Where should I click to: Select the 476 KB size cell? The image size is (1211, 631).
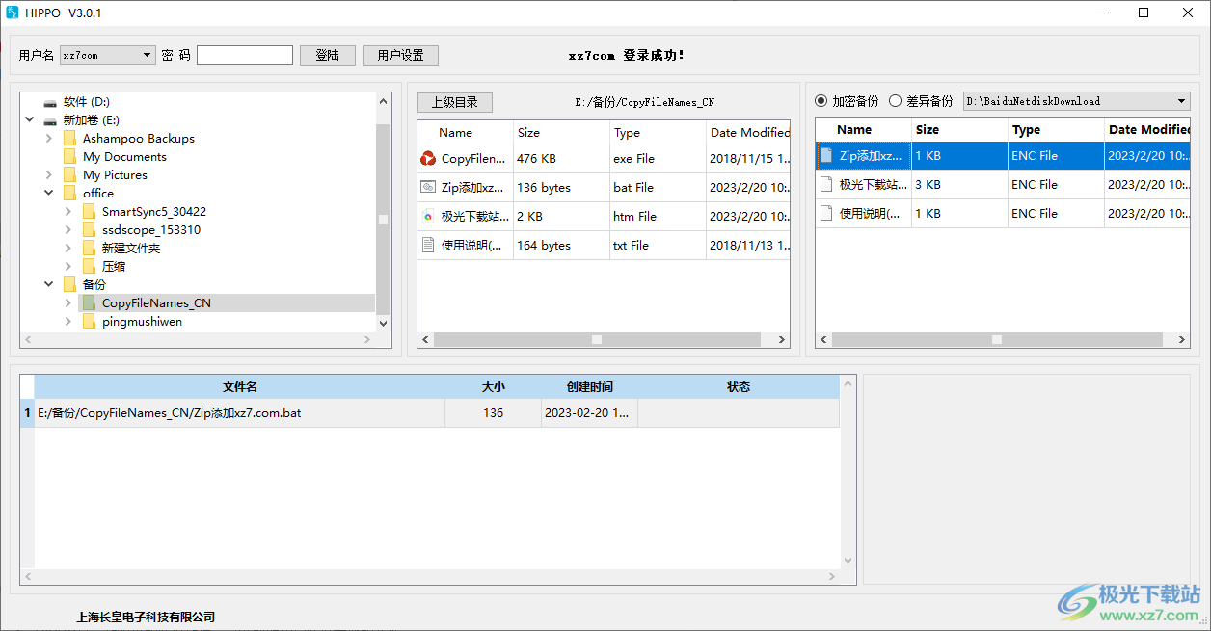(562, 159)
